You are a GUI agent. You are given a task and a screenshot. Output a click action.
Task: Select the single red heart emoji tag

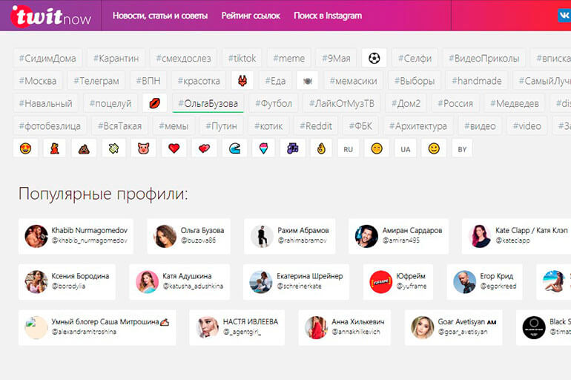174,148
